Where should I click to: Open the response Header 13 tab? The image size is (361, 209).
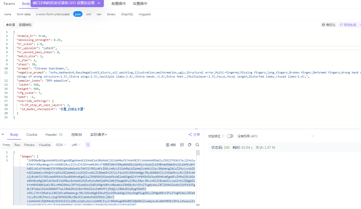(x=54, y=135)
